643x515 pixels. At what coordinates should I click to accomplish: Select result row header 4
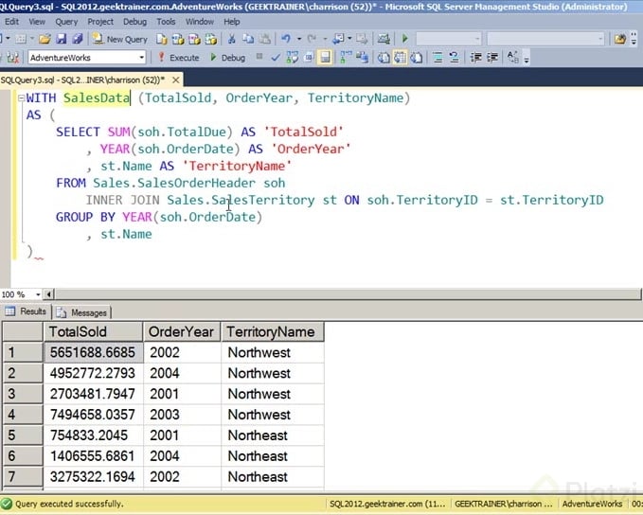[x=23, y=415]
